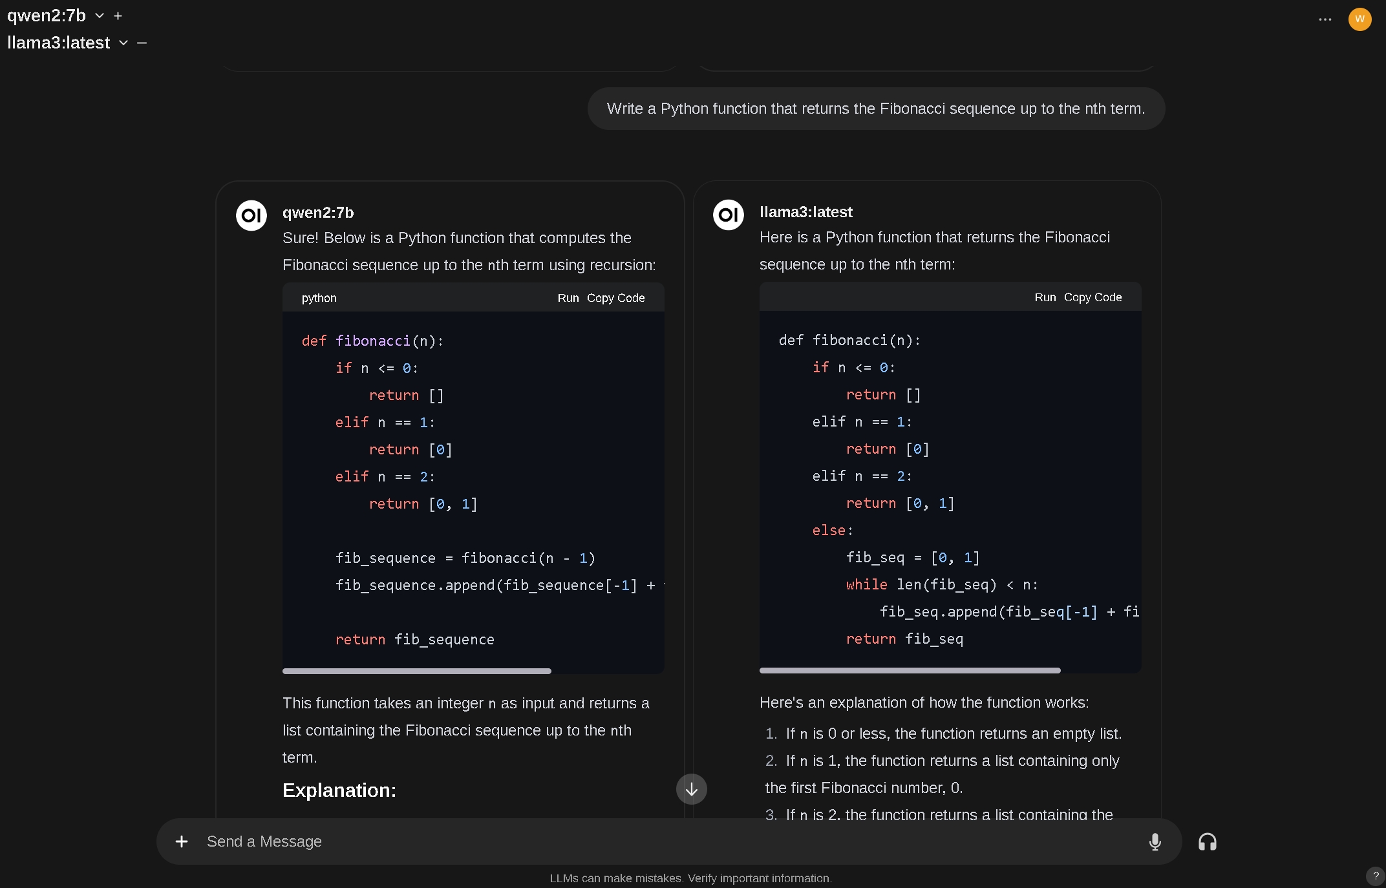
Task: Click the plus icon to add another model
Action: 118,16
